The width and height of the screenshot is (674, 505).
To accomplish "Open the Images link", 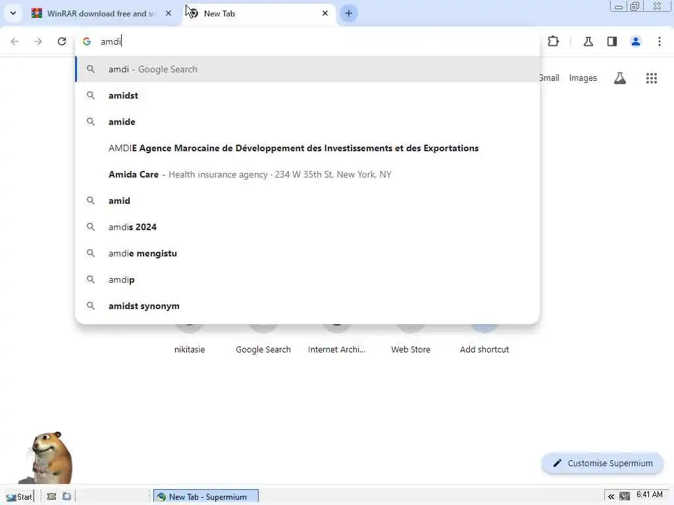I will (x=583, y=78).
